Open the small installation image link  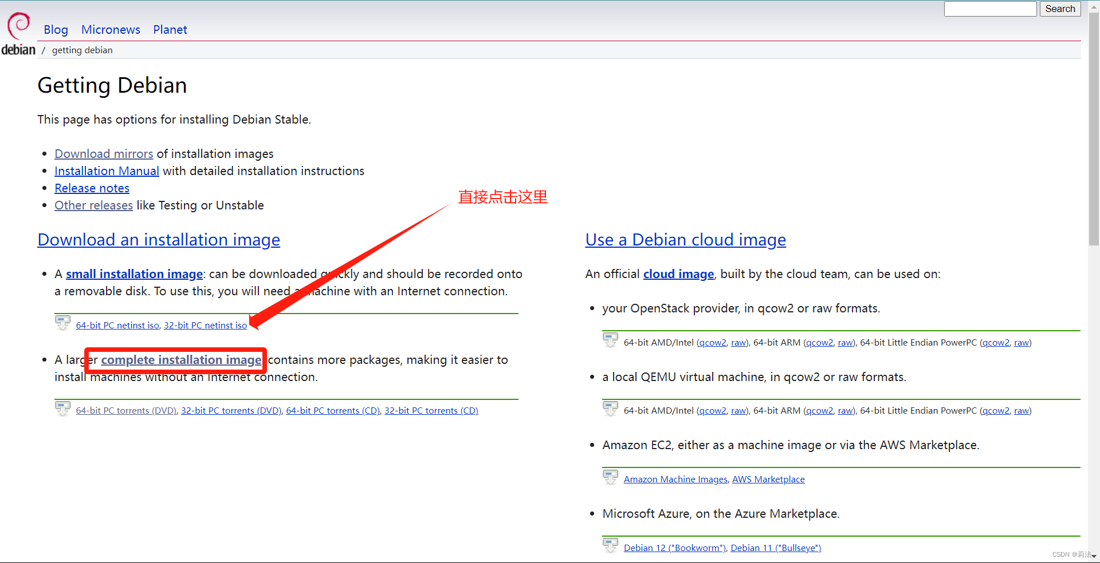click(134, 274)
